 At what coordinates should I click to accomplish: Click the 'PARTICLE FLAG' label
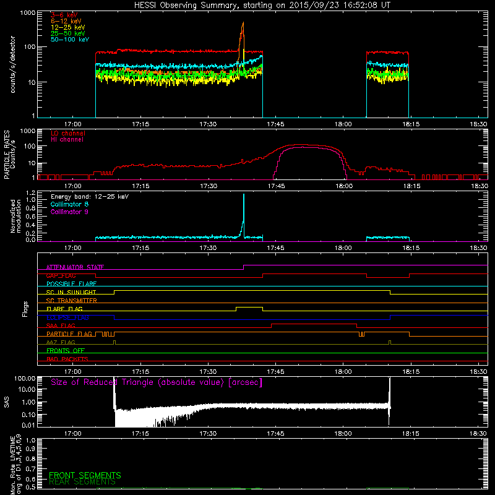coord(69,334)
